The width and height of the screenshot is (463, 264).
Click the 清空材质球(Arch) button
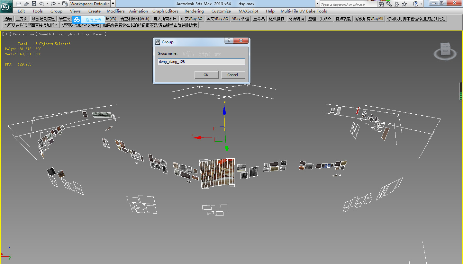click(x=135, y=19)
